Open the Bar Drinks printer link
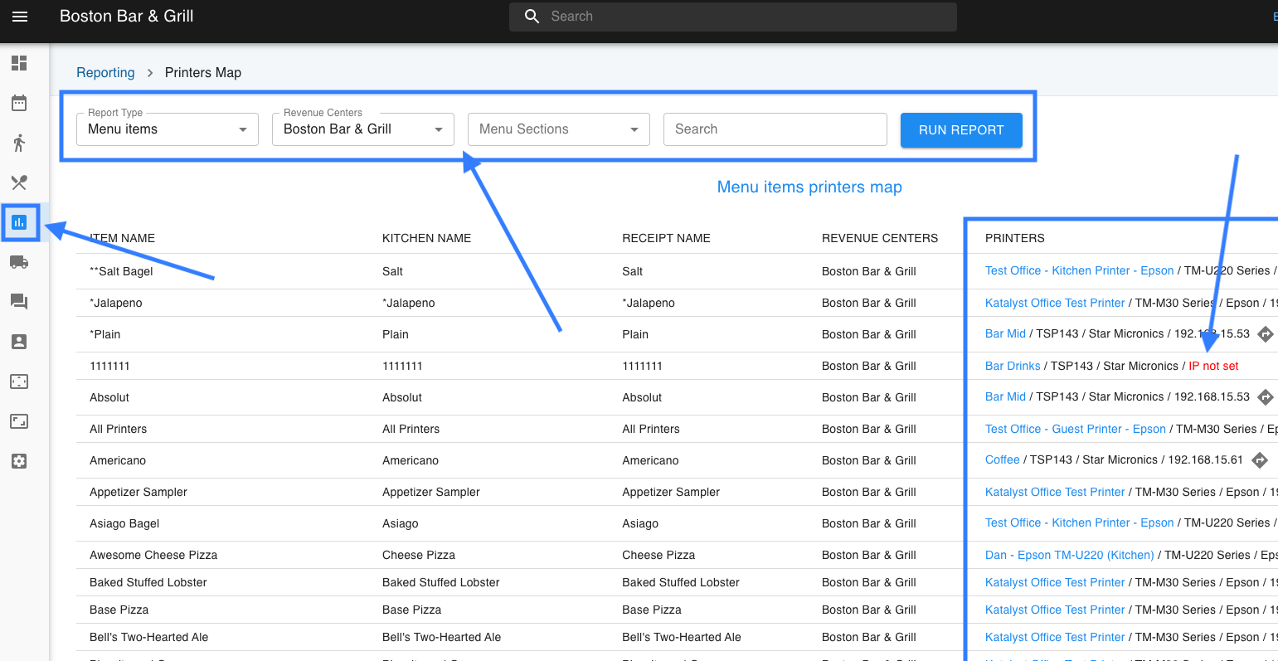Screen dimensions: 1278x661 pyautogui.click(x=1012, y=366)
